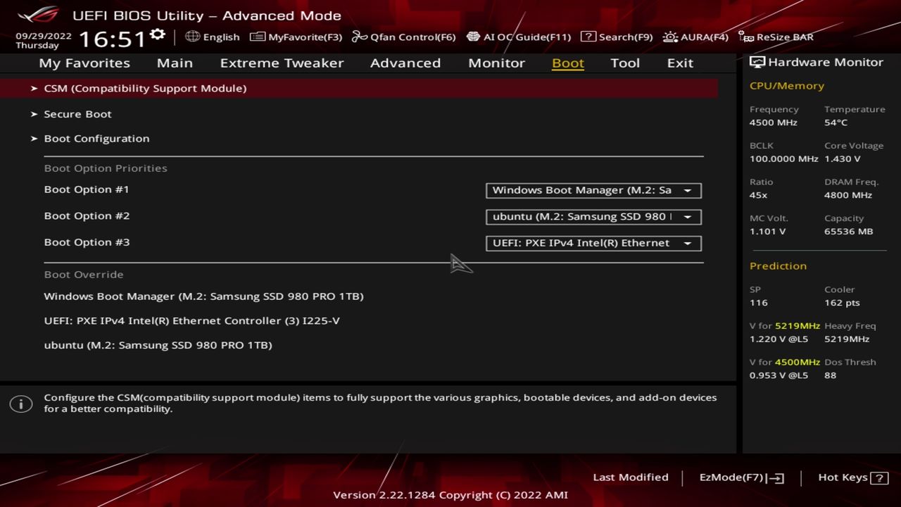Click the settings gear icon beside the clock
Image resolution: width=901 pixels, height=507 pixels.
coord(158,35)
